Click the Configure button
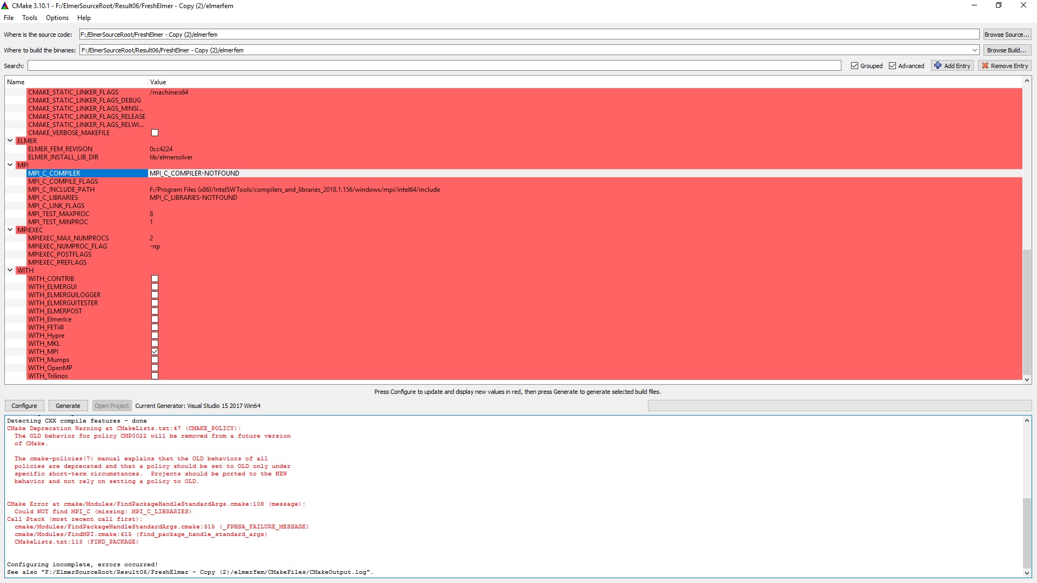This screenshot has width=1037, height=583. tap(24, 406)
